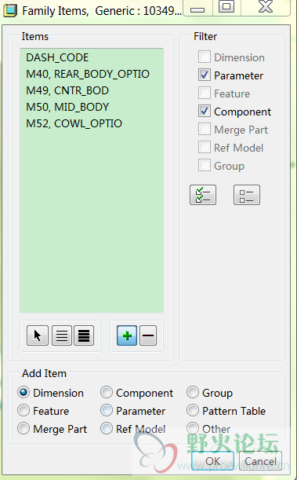Click the arrow pointer select tool icon

point(38,335)
